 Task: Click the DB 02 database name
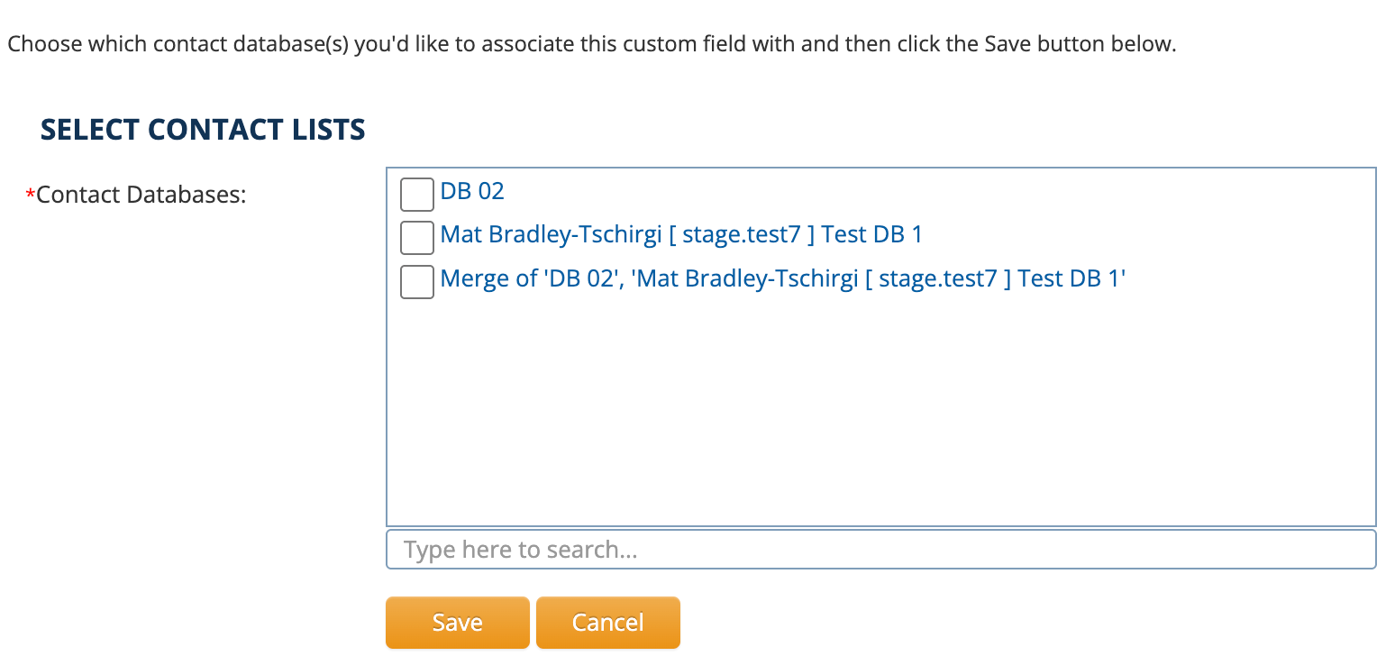point(471,191)
